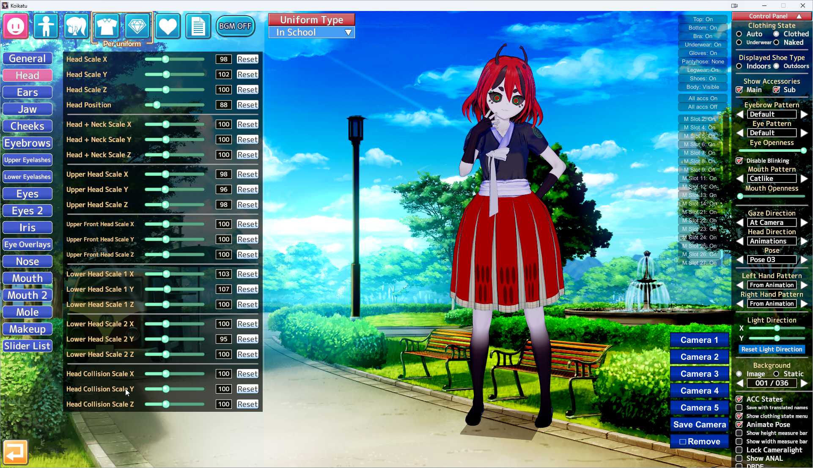Adjust Eye Openness slider
The width and height of the screenshot is (813, 468).
click(x=772, y=151)
